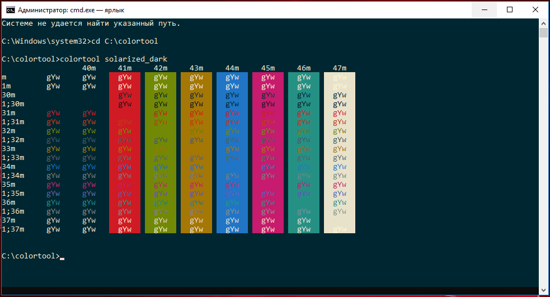Viewport: 550px width, 297px height.
Task: Click the scrollbar down arrow
Action: (543, 290)
